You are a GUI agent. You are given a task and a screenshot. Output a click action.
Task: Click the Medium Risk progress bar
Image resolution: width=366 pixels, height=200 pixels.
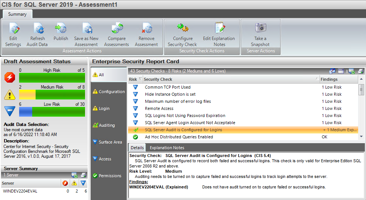[52, 95]
